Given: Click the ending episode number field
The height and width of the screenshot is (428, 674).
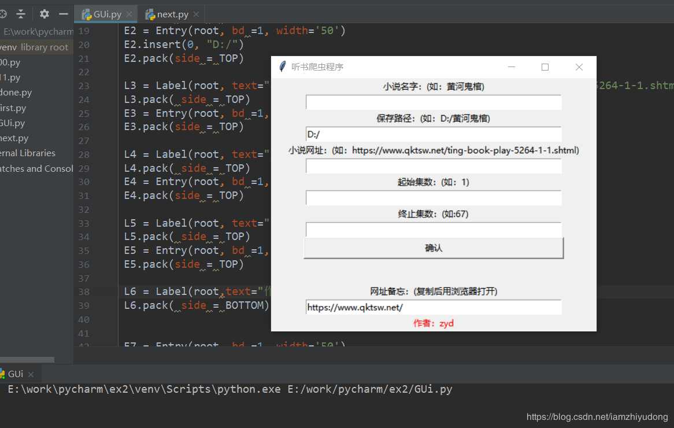Looking at the screenshot, I should pos(434,230).
